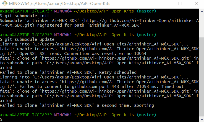Minimize the MINGW64 terminal window
Viewport: 204px width, 122px height.
pyautogui.click(x=164, y=3)
